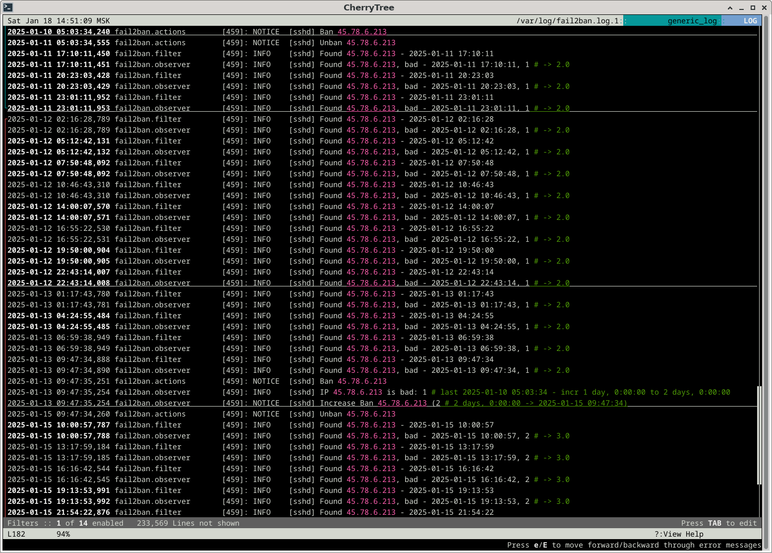Image resolution: width=772 pixels, height=553 pixels.
Task: Click the Filters status bar section
Action: tap(65, 523)
